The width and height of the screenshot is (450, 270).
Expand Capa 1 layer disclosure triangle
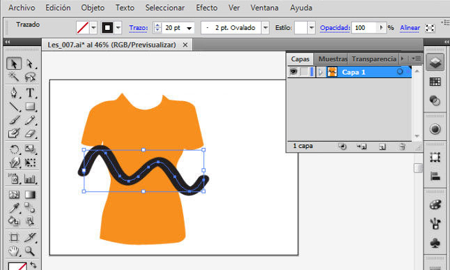tap(321, 72)
